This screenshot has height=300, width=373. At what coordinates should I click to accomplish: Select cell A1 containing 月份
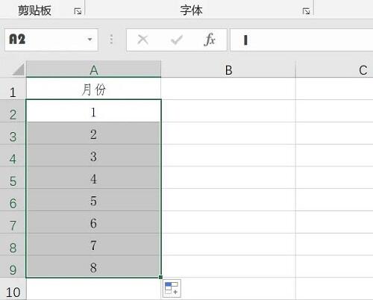coord(94,89)
